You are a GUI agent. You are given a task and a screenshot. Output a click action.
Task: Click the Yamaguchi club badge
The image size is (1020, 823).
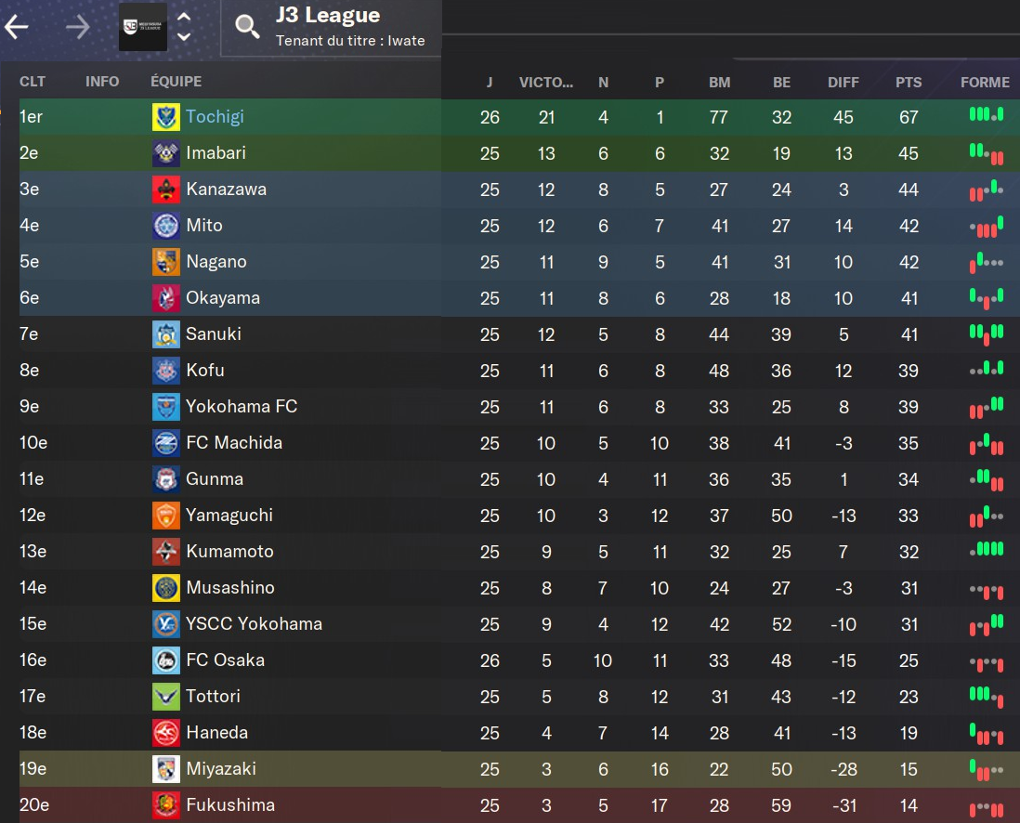(x=165, y=516)
